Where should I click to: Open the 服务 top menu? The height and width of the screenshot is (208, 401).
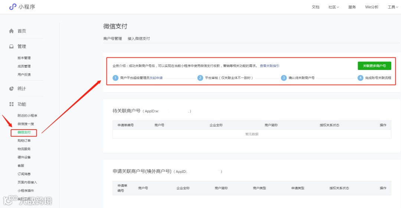point(352,7)
